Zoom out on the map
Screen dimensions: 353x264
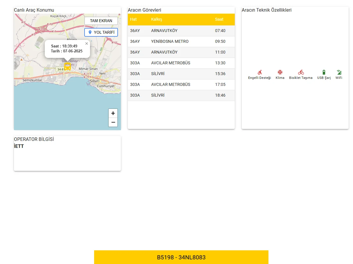coord(113,122)
